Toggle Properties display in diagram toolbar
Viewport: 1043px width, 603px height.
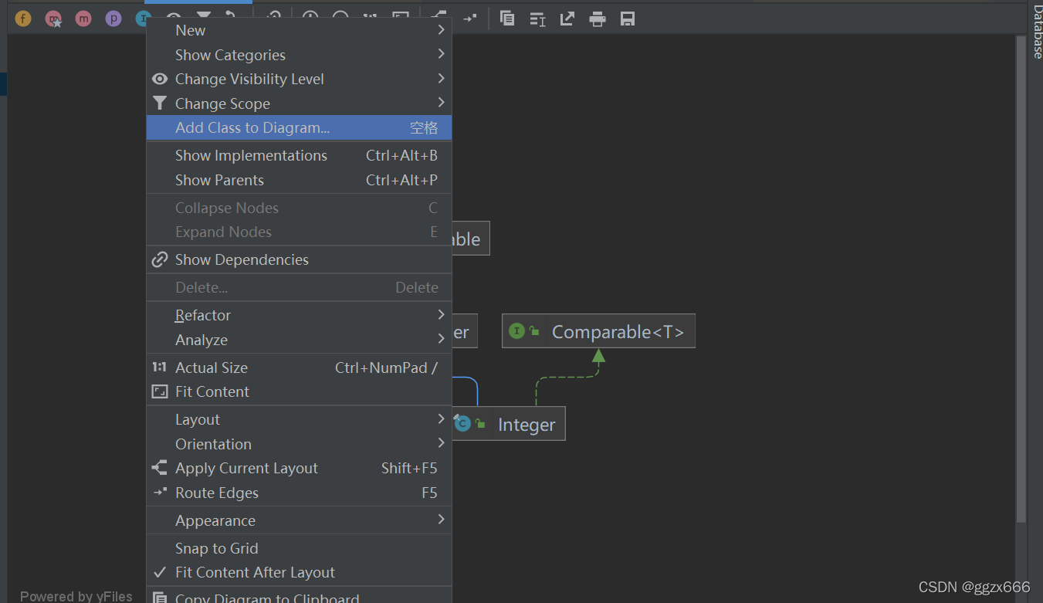click(x=113, y=19)
